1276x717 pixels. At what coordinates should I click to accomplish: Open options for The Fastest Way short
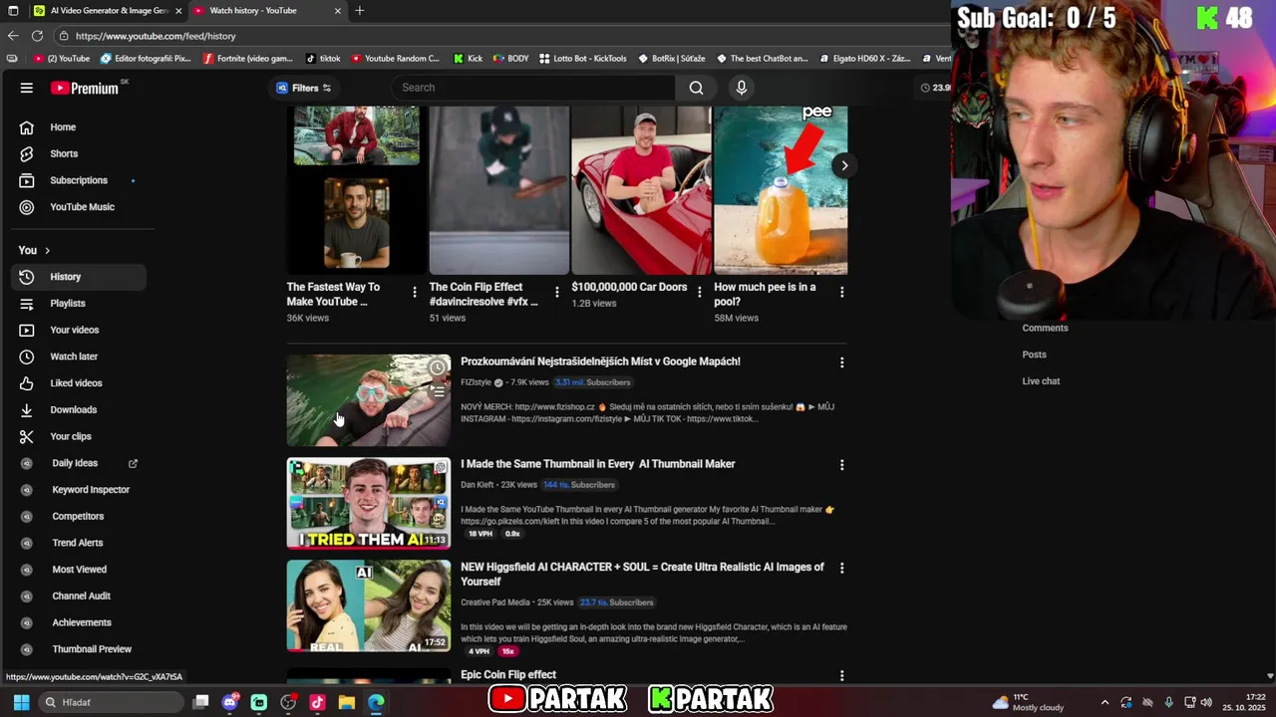pyautogui.click(x=415, y=293)
